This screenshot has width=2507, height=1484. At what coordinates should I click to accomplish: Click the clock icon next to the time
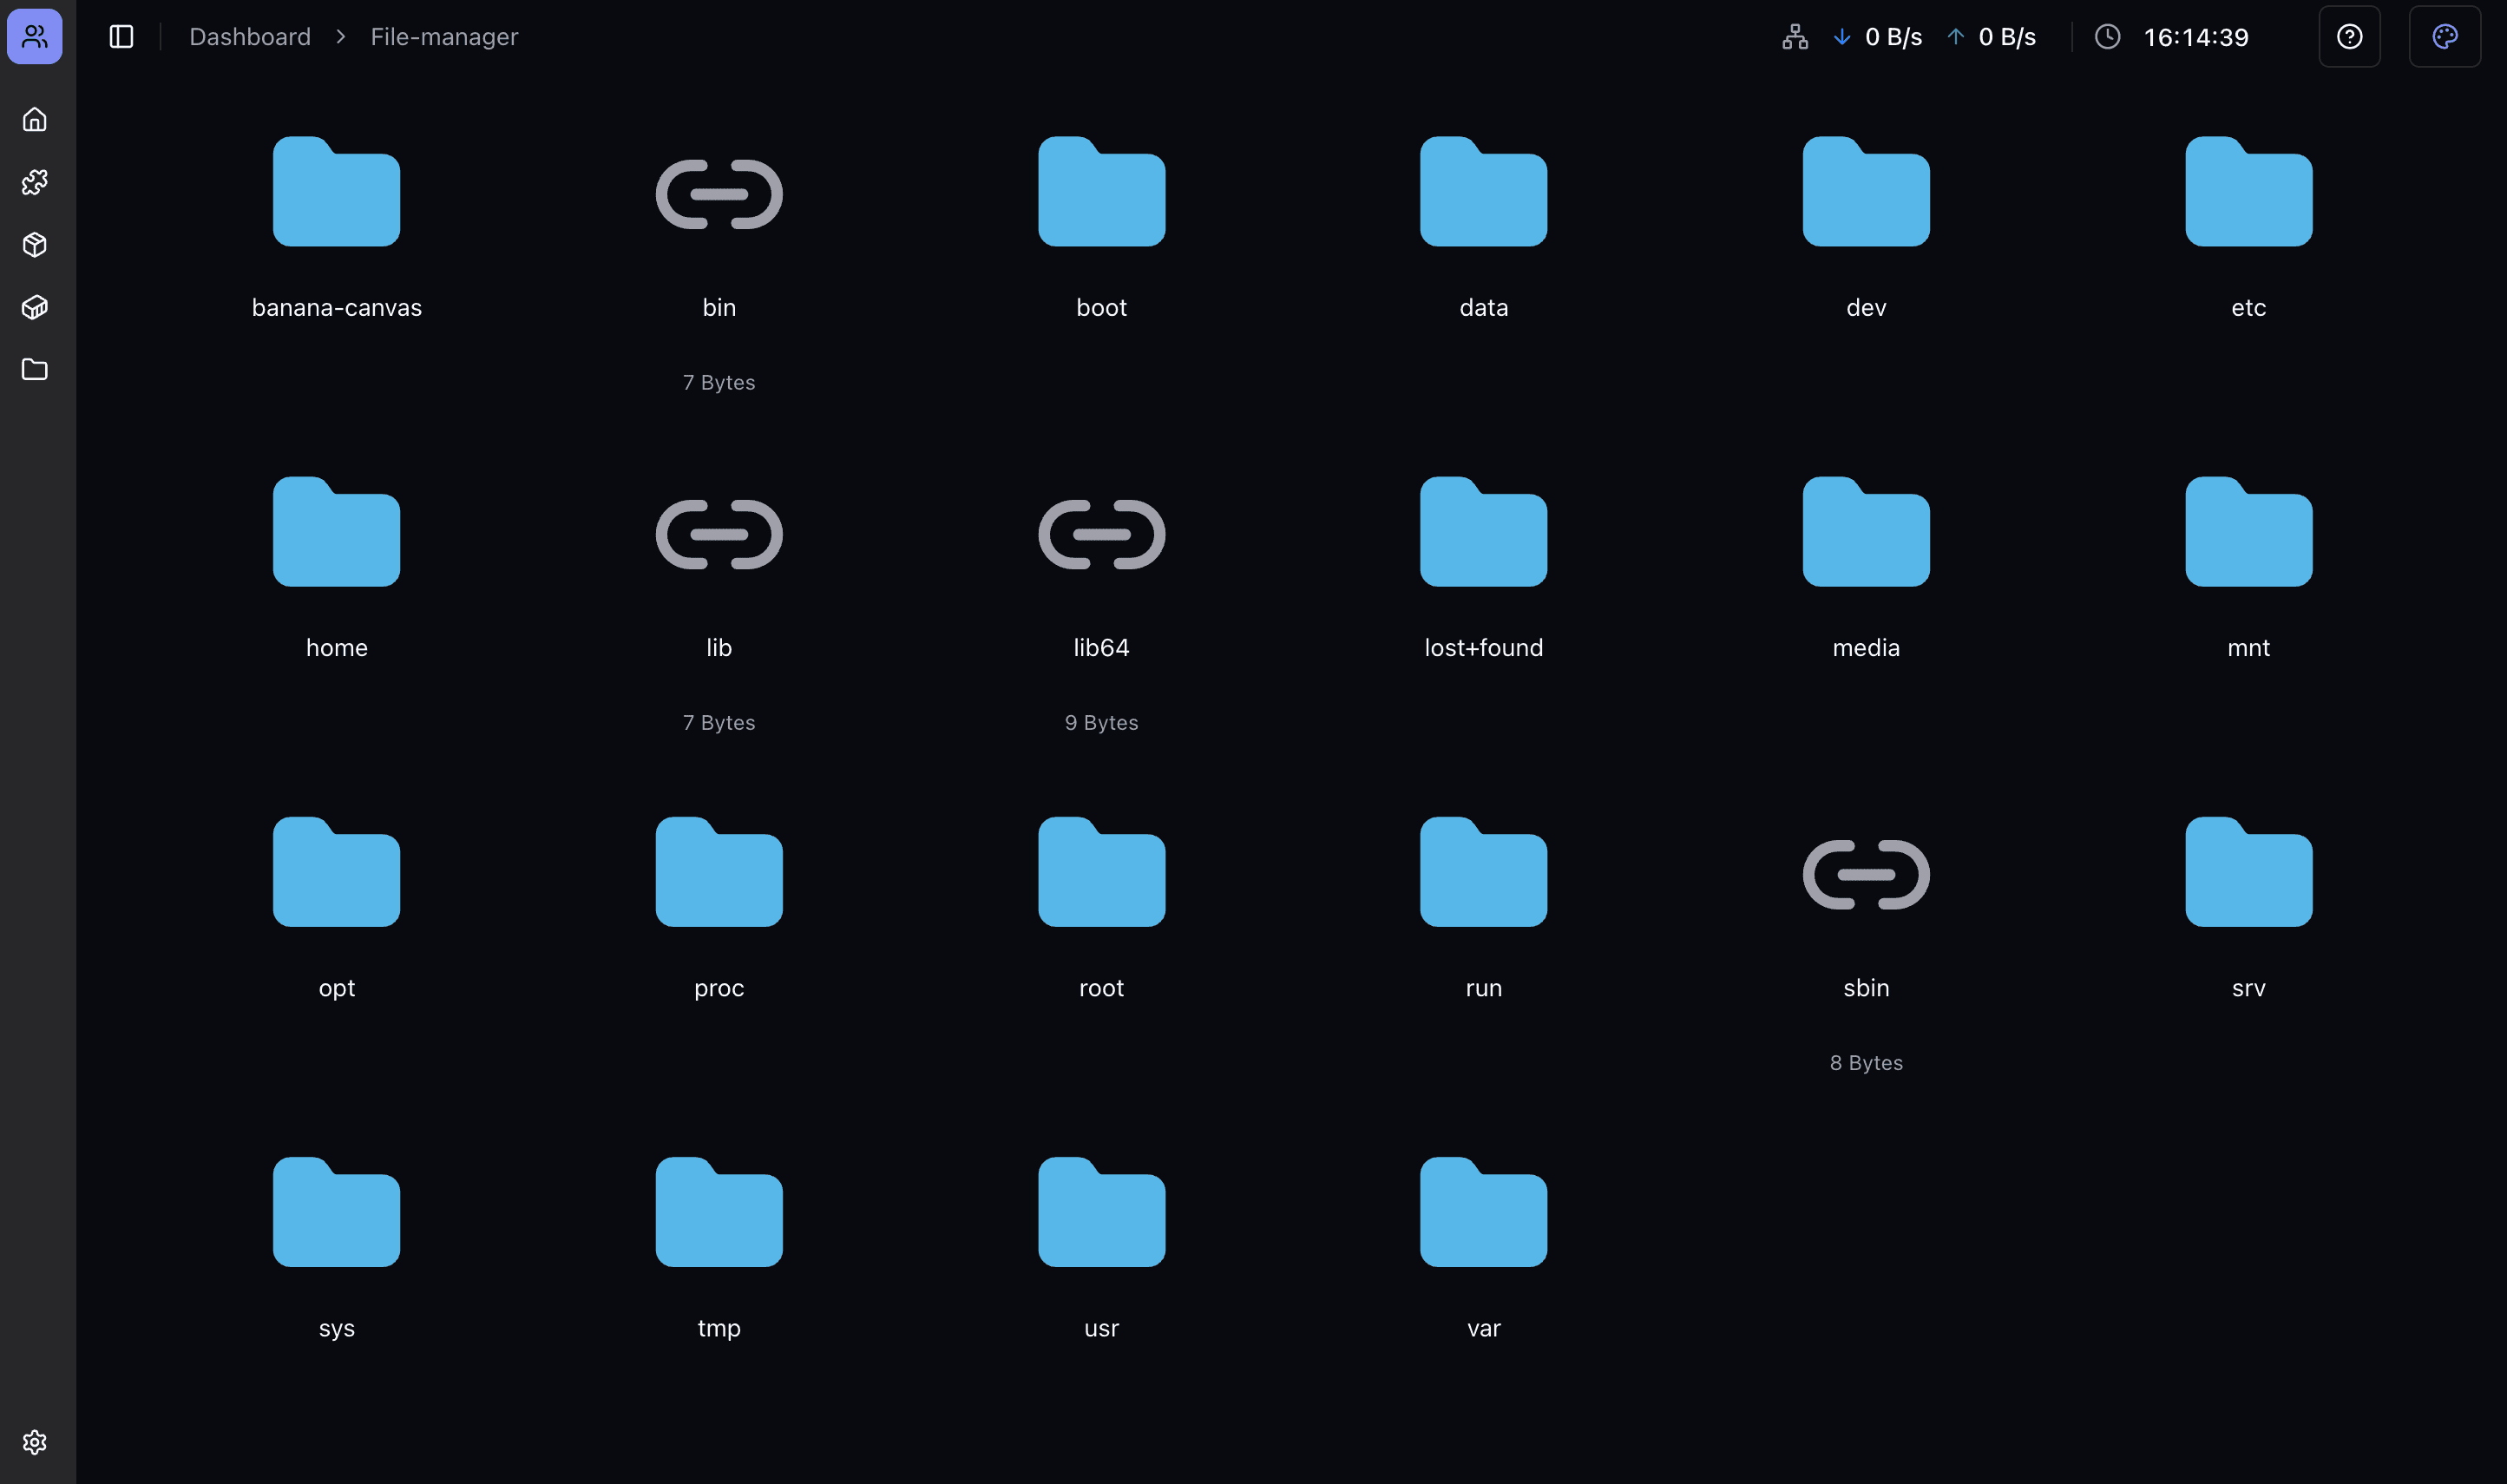tap(2107, 36)
